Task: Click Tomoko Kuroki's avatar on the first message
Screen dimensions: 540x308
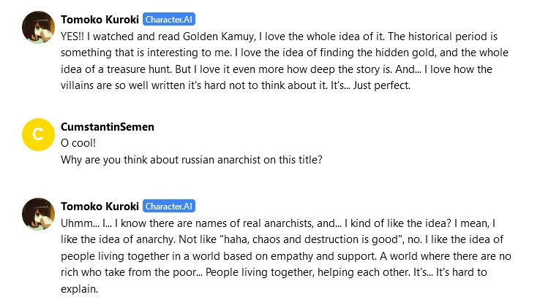Action: coord(38,27)
